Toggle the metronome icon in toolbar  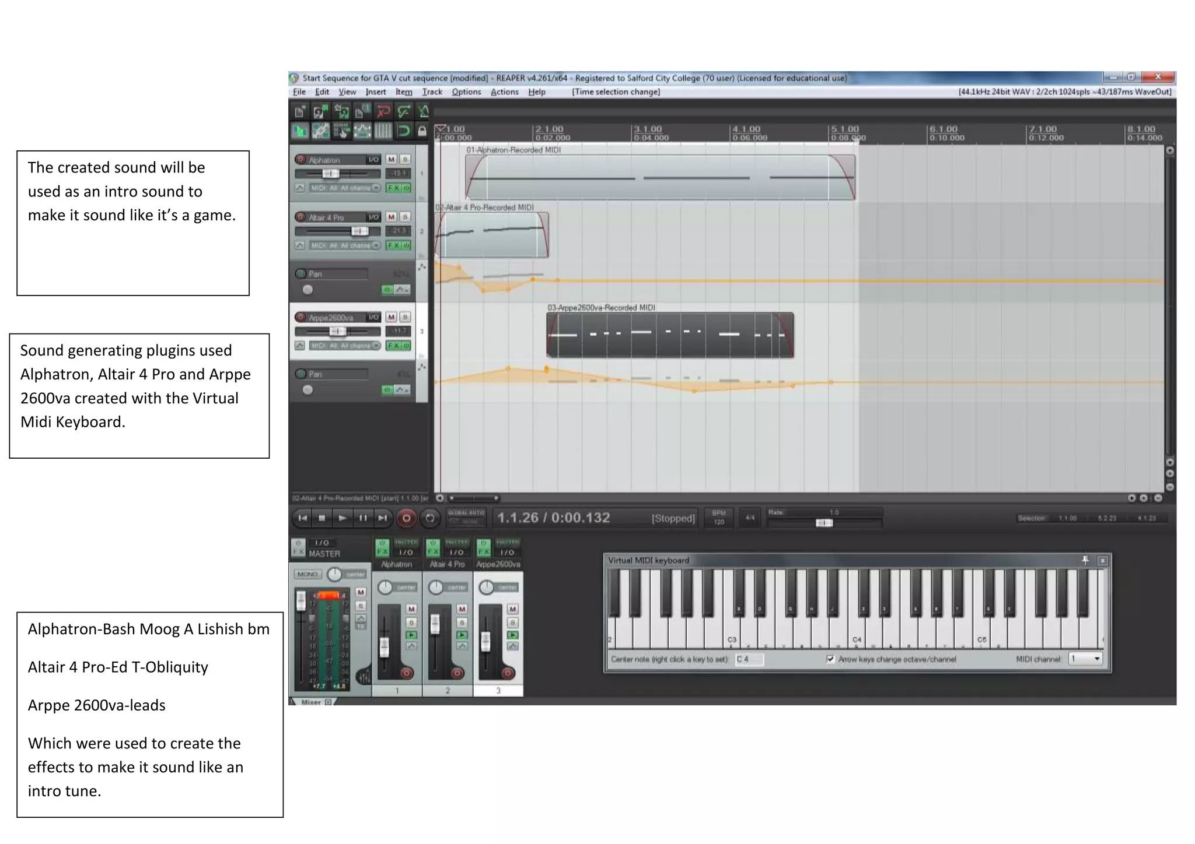pyautogui.click(x=424, y=111)
